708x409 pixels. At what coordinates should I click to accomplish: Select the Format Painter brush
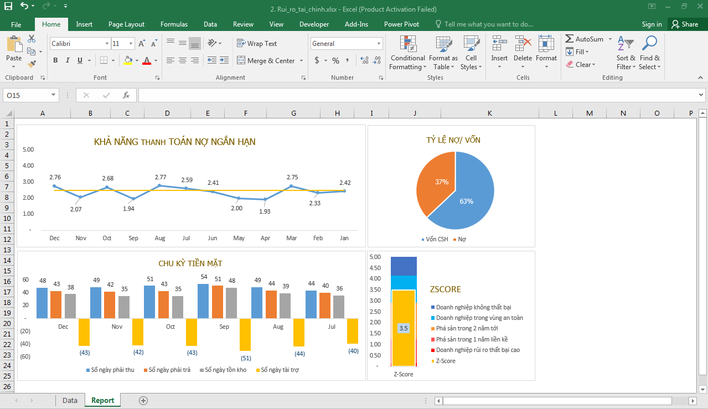(x=32, y=64)
